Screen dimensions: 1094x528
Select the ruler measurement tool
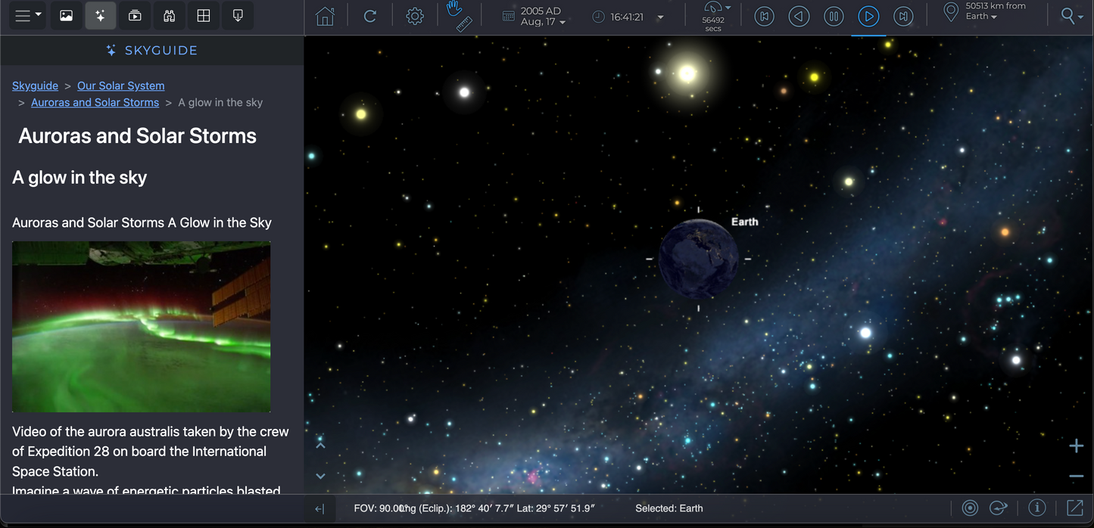tap(464, 24)
